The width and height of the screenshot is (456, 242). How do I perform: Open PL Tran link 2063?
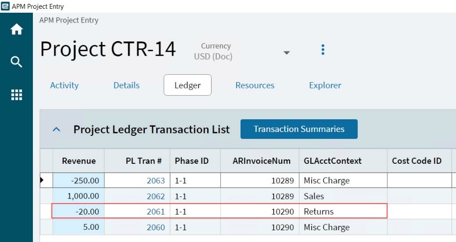[156, 180]
